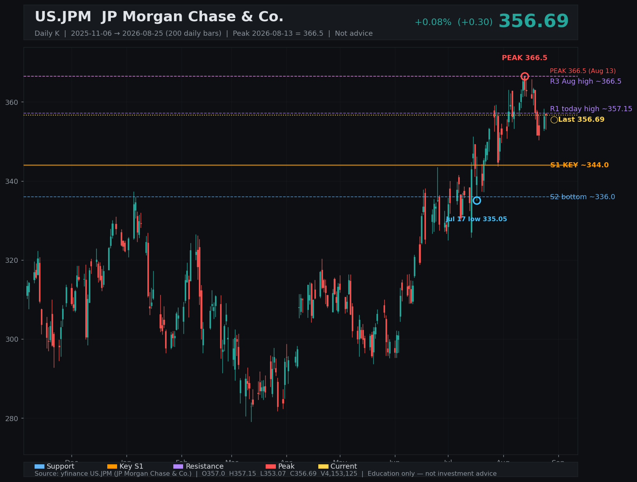Click the Current legend label
The height and width of the screenshot is (482, 637).
(x=344, y=466)
